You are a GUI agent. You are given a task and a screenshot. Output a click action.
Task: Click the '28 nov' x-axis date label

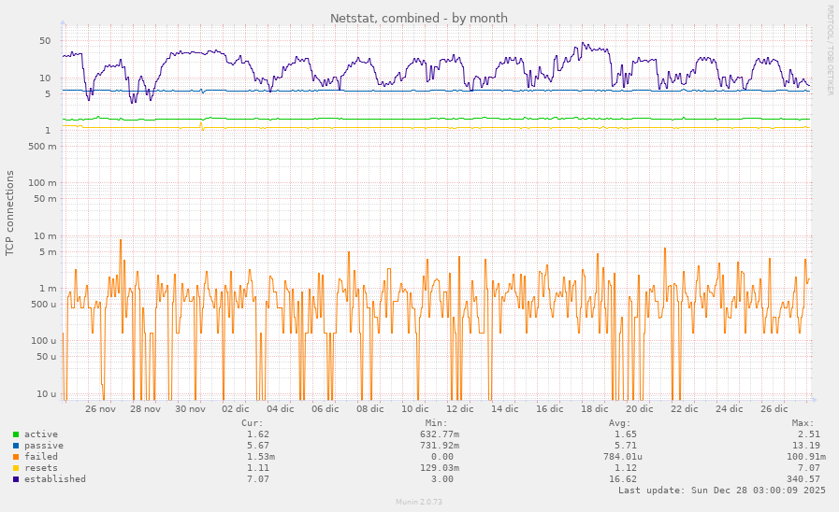(x=145, y=409)
